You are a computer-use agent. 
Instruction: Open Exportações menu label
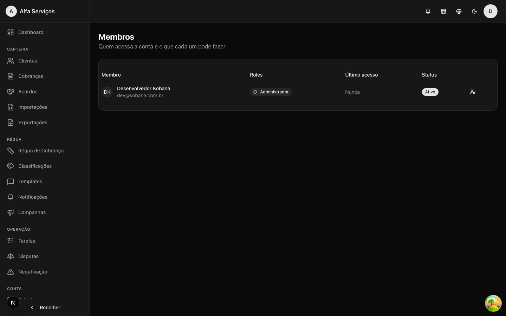point(33,123)
